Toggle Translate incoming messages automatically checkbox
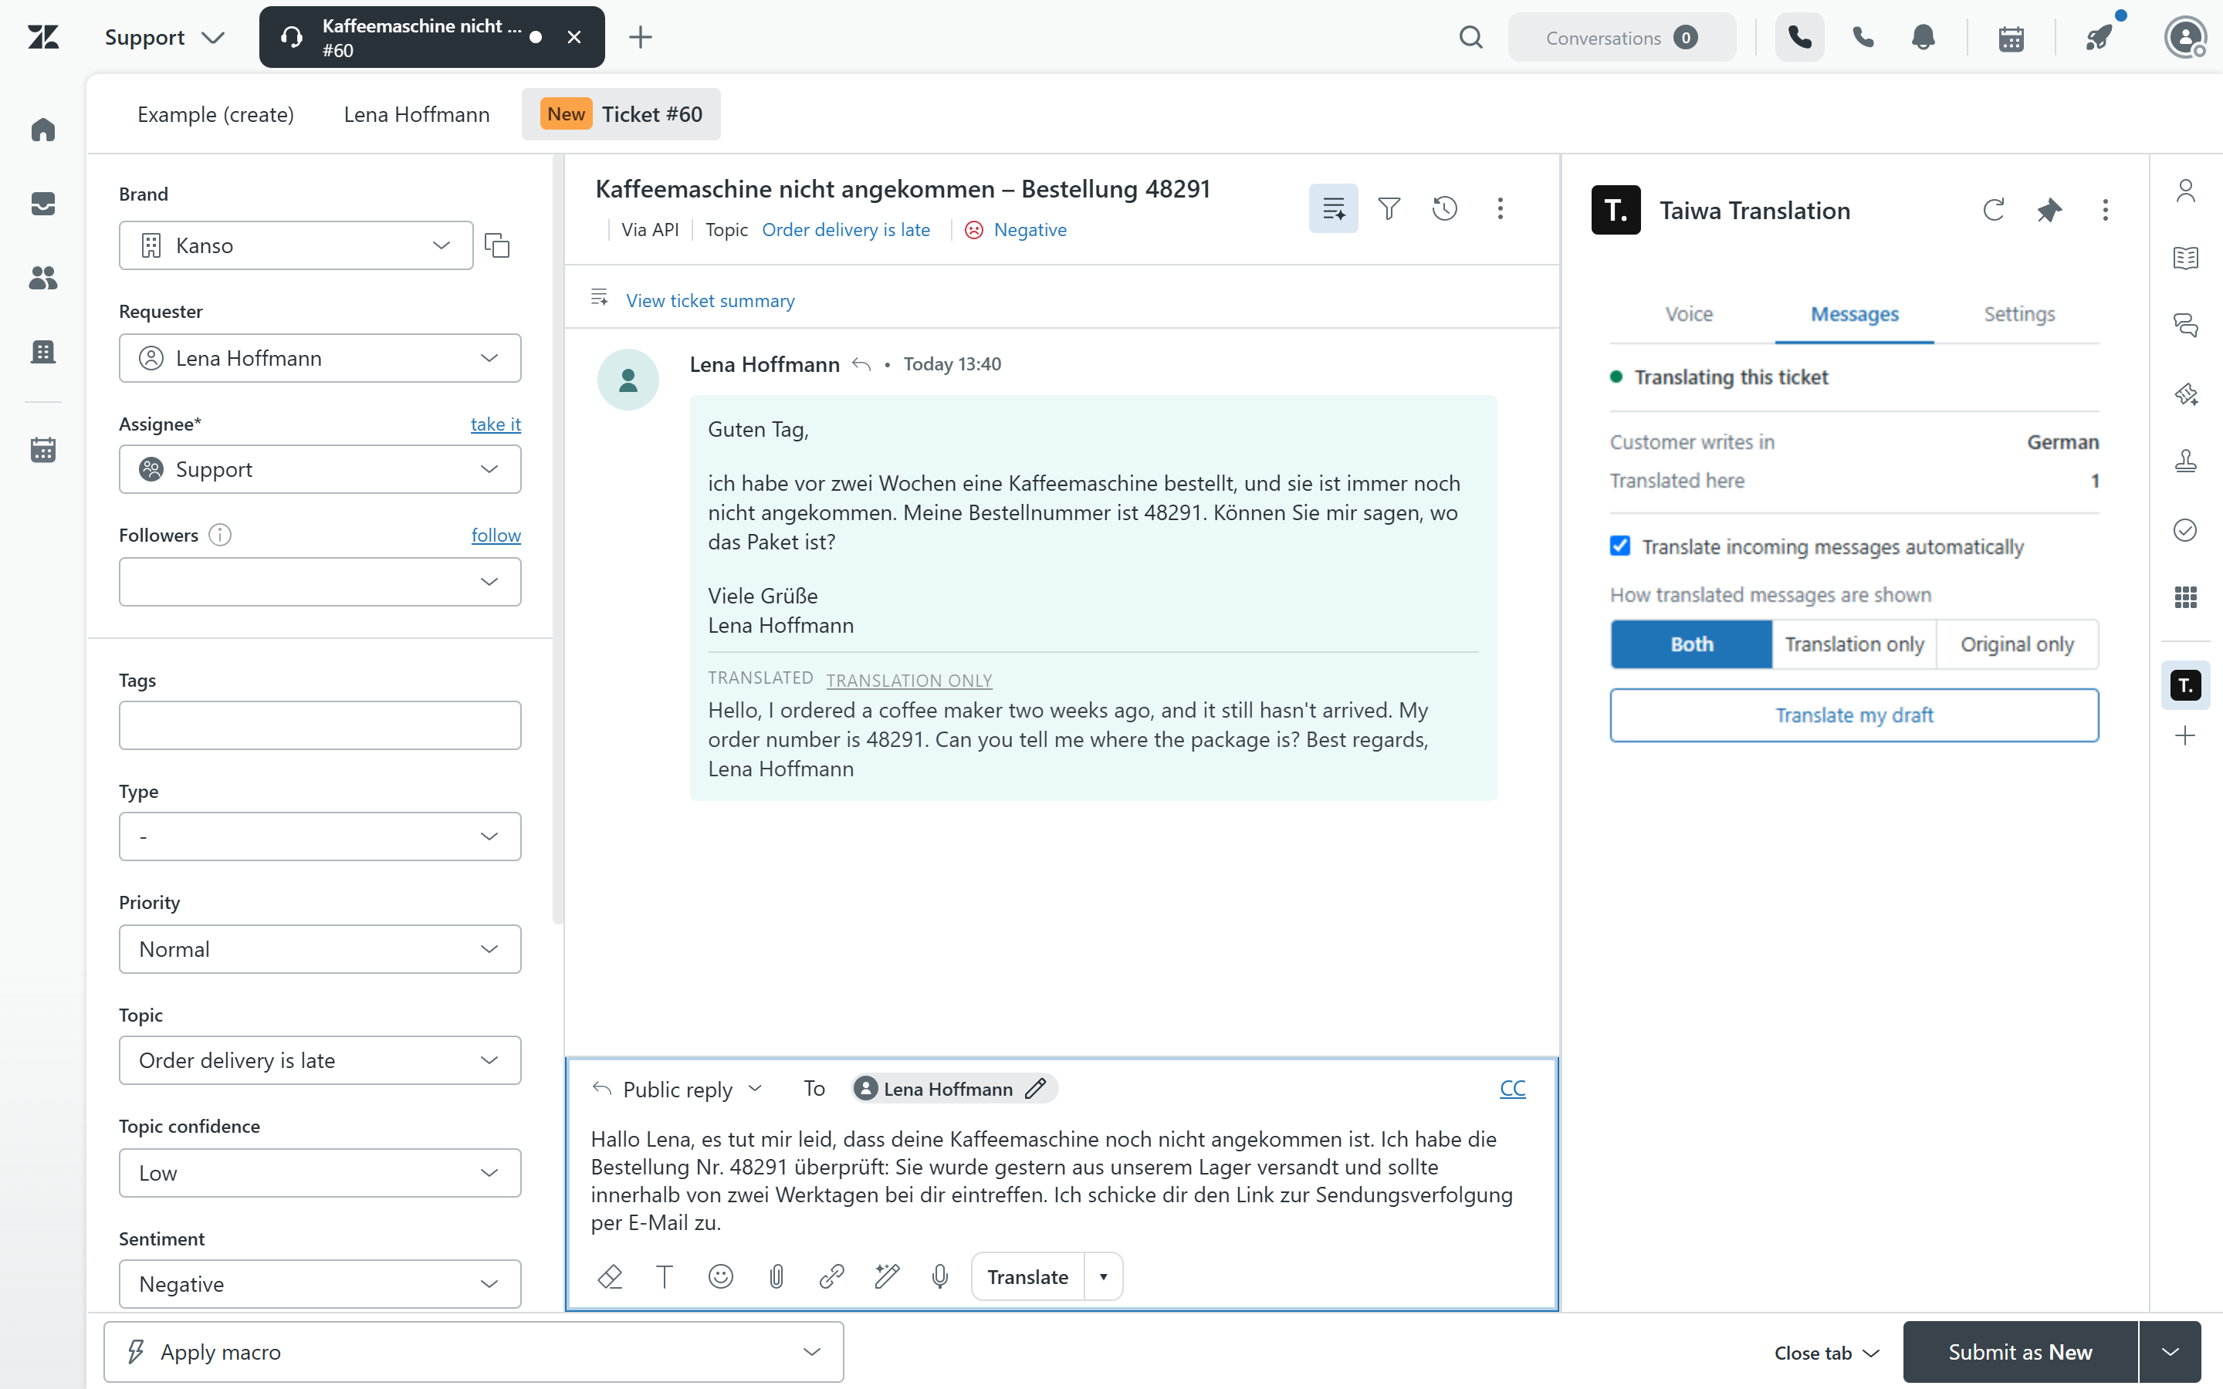The height and width of the screenshot is (1389, 2223). tap(1620, 546)
